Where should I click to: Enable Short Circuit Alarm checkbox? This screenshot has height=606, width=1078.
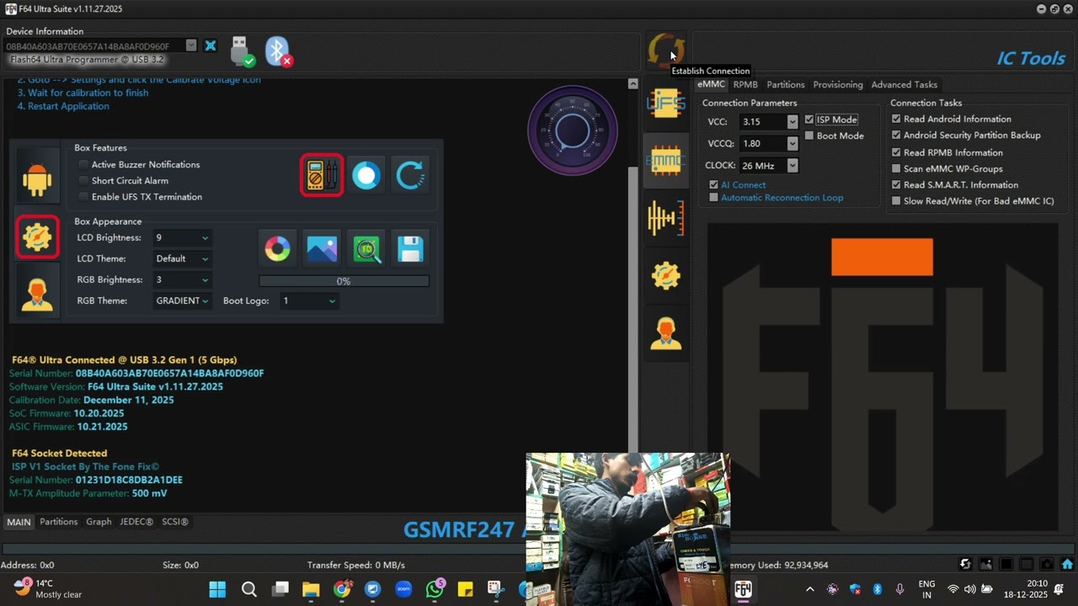[x=83, y=181]
